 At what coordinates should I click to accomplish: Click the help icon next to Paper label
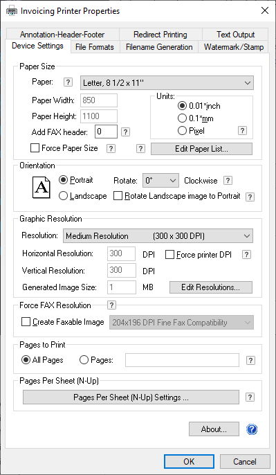click(x=68, y=82)
